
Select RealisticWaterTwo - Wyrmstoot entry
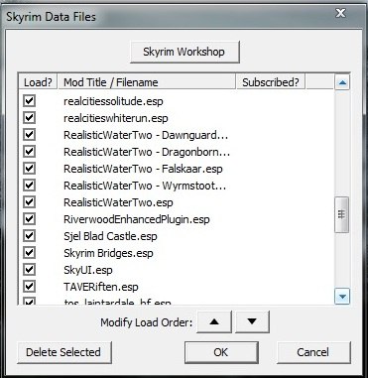click(145, 186)
